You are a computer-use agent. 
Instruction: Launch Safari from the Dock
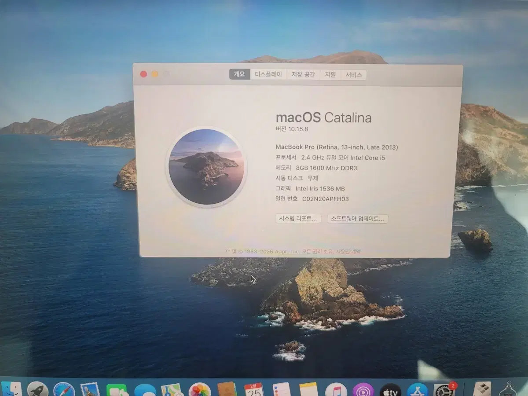point(64,390)
